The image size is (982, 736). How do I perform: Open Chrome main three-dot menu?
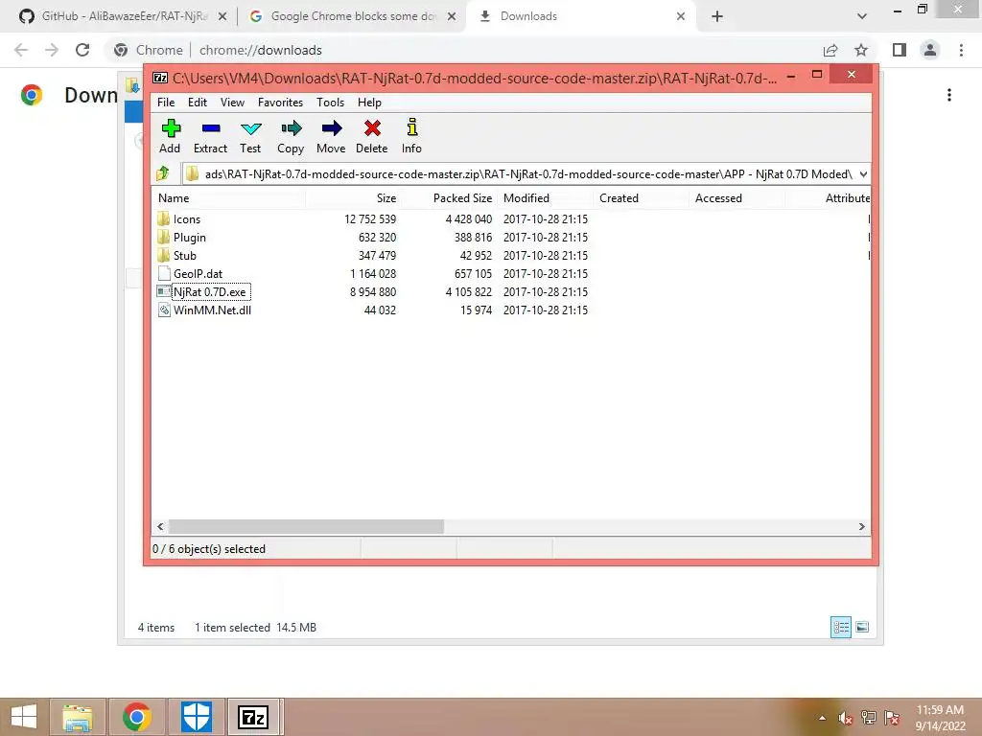click(961, 50)
